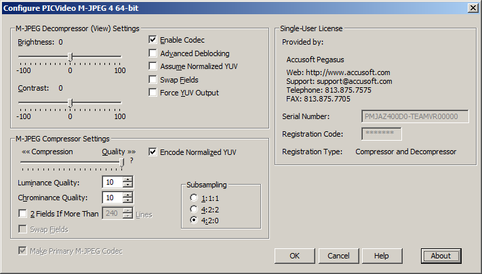
Task: Select 4:2:2 subsampling
Action: 195,209
